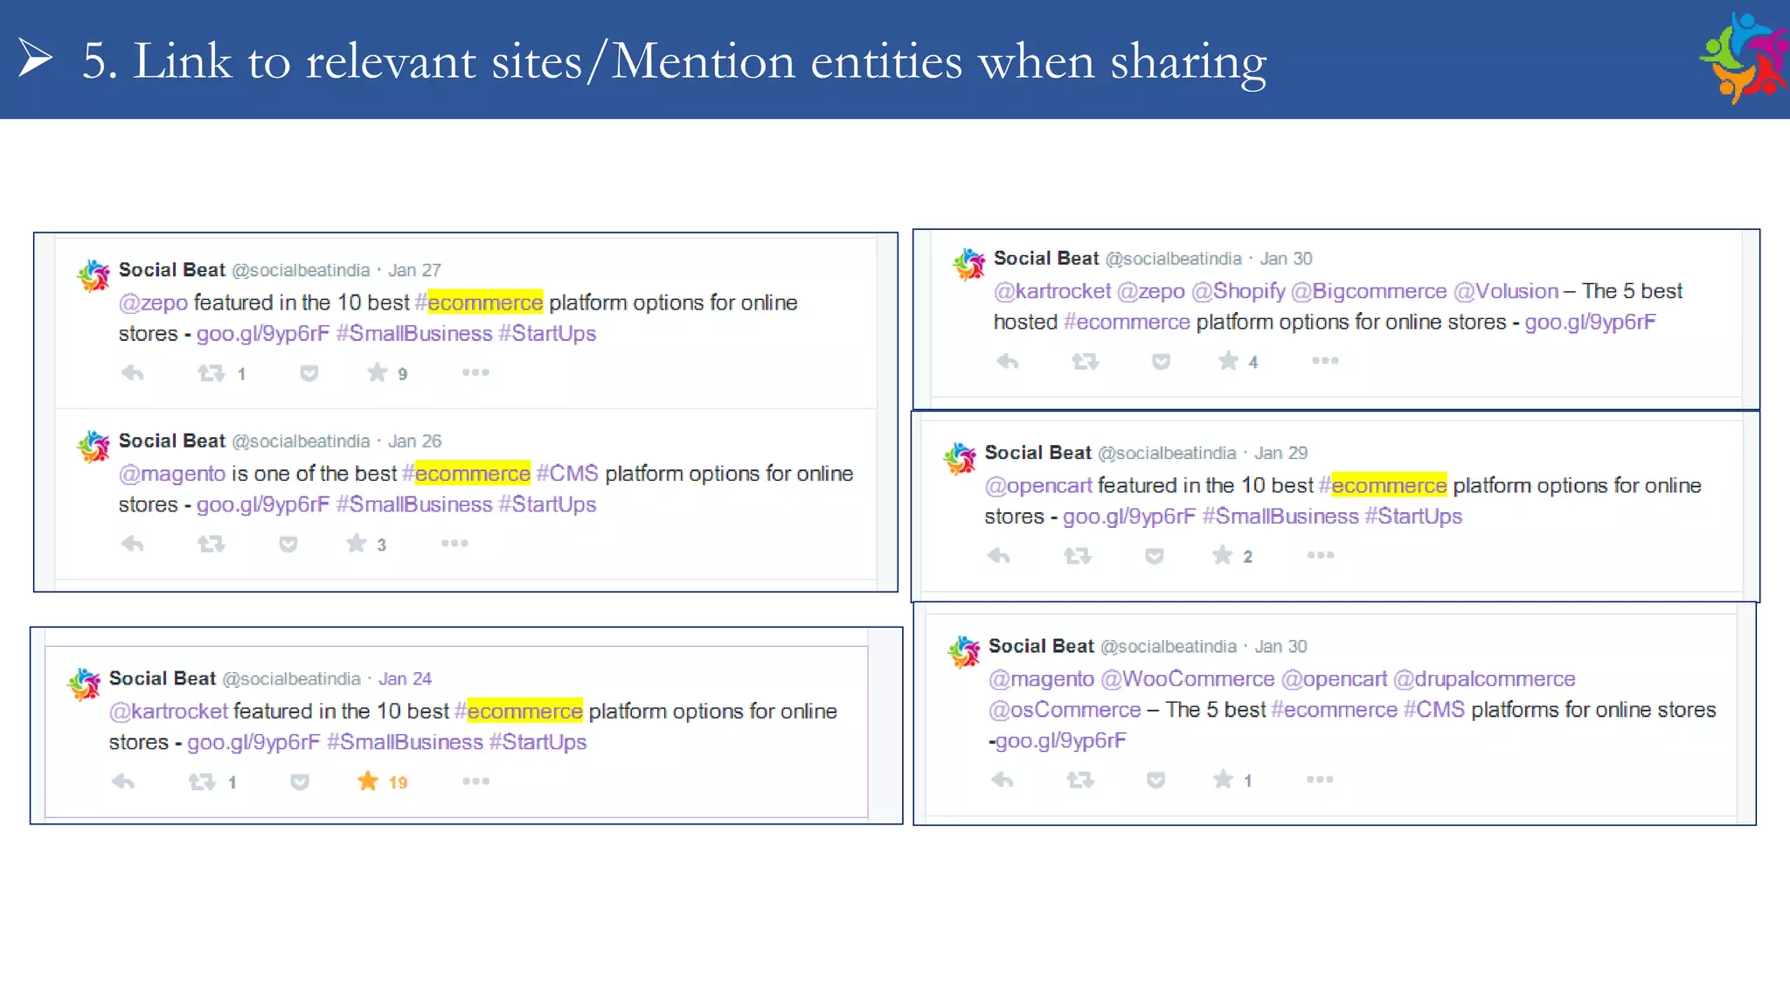Open goo.gl link in @osCommerce tweet
The image size is (1790, 1007).
[x=1061, y=741]
